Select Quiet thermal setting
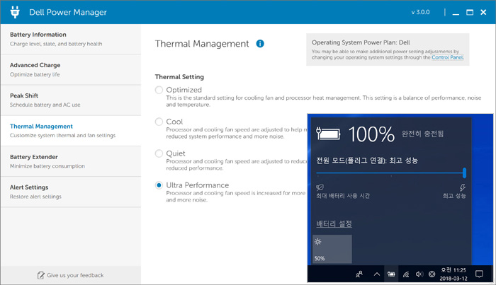 coord(159,153)
